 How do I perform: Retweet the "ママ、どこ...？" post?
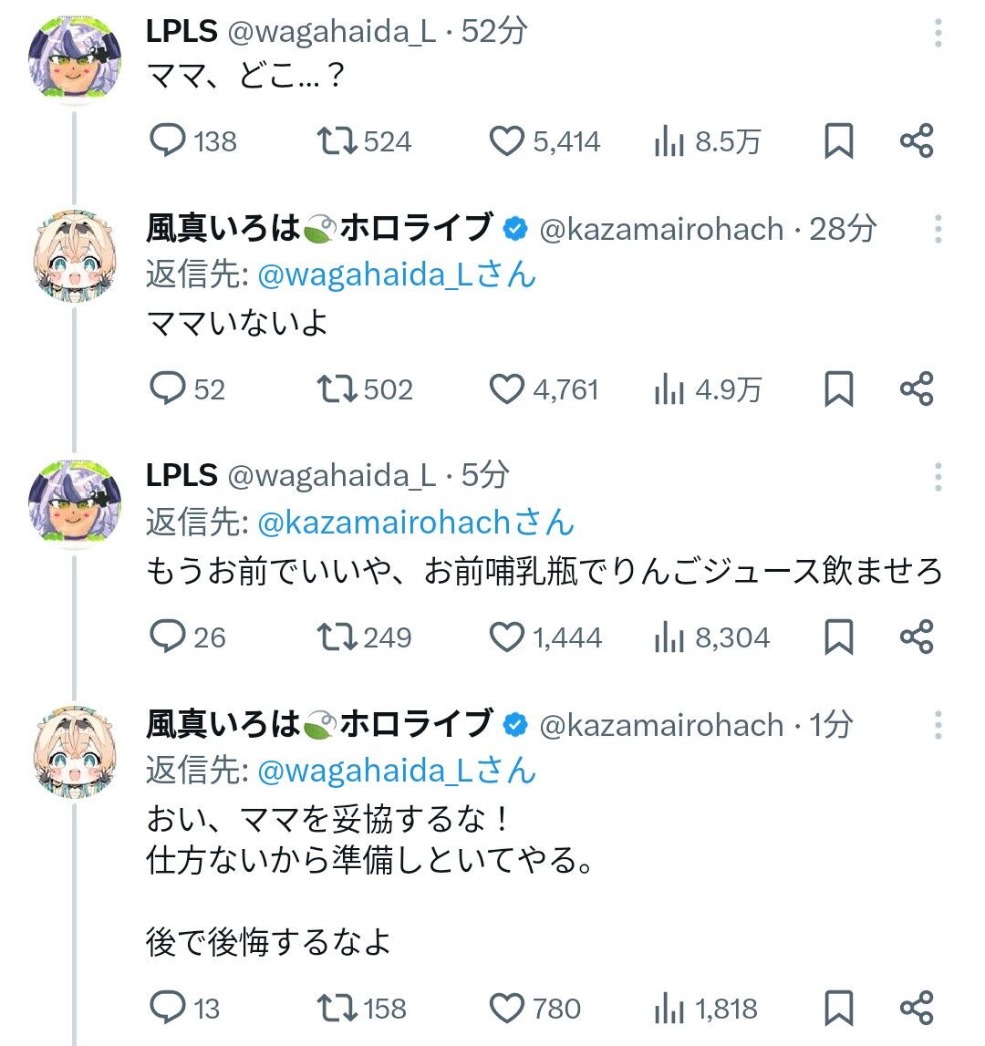[x=336, y=141]
